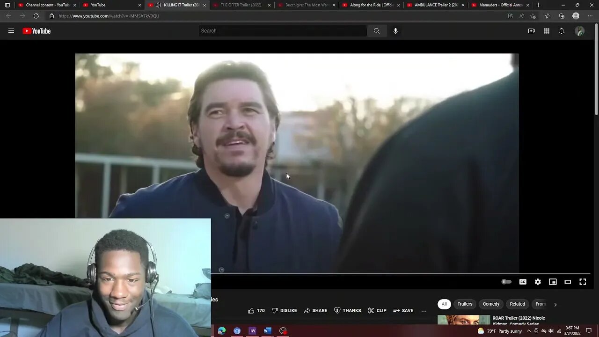Switch to Marauders Official tab
599x337 pixels.
click(501, 5)
